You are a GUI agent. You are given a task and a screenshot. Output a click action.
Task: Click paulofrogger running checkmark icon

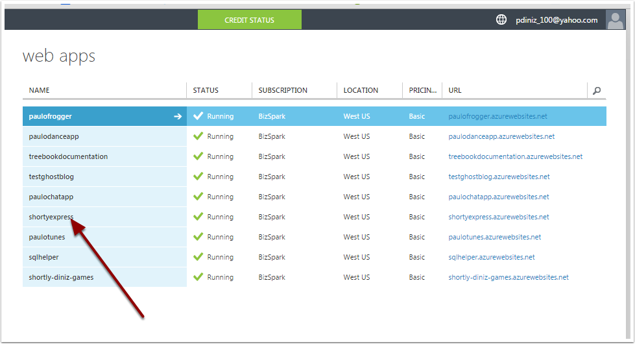[x=198, y=116]
